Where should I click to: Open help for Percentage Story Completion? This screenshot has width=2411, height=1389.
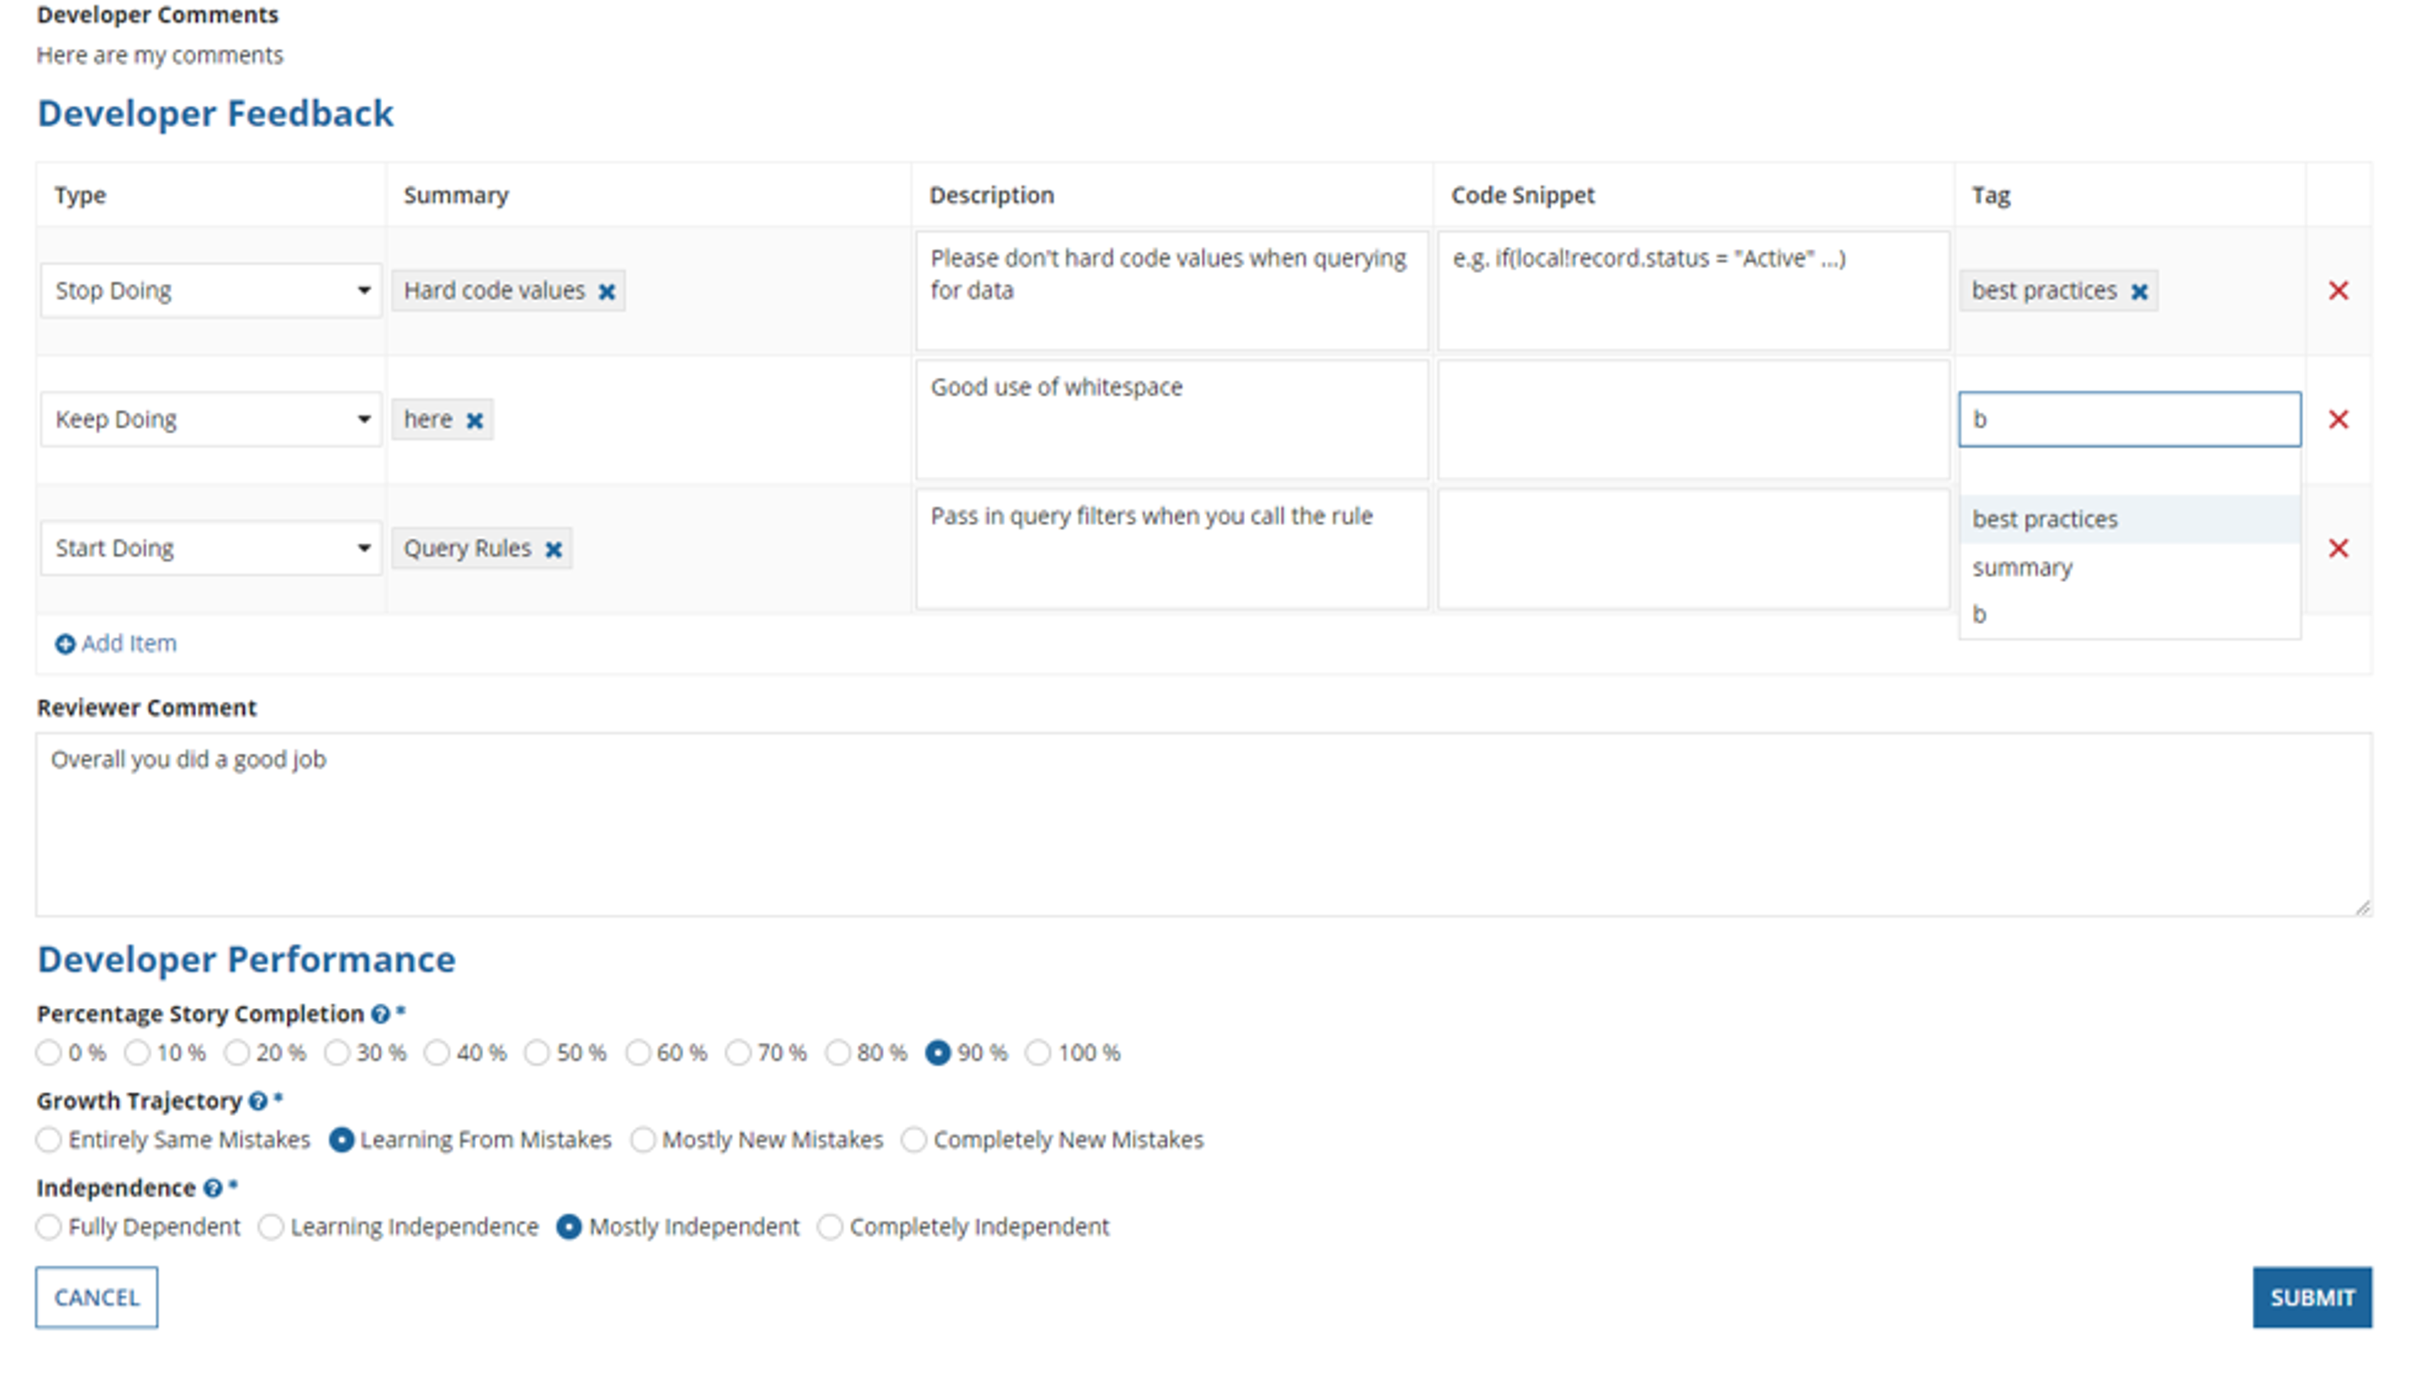[x=380, y=1014]
